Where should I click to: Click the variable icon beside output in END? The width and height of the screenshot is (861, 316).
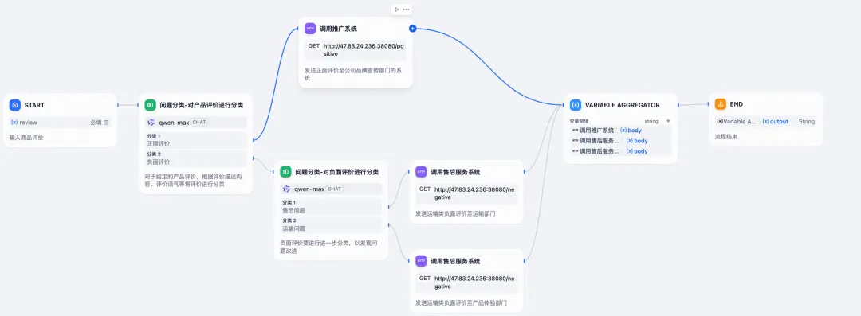pyautogui.click(x=766, y=122)
